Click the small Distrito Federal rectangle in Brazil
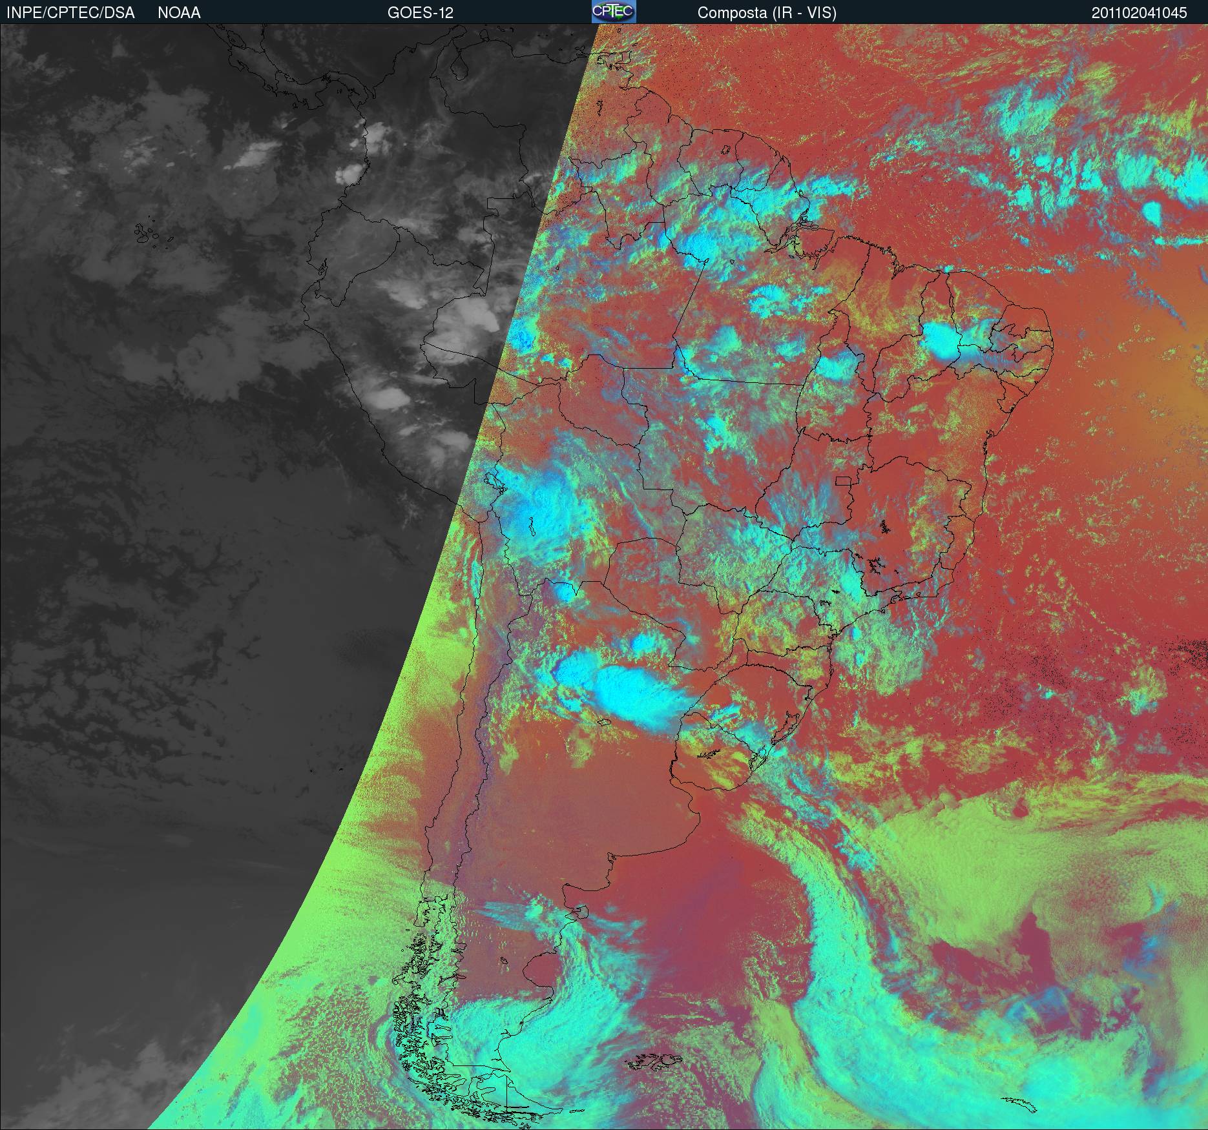The height and width of the screenshot is (1130, 1208). (x=844, y=480)
